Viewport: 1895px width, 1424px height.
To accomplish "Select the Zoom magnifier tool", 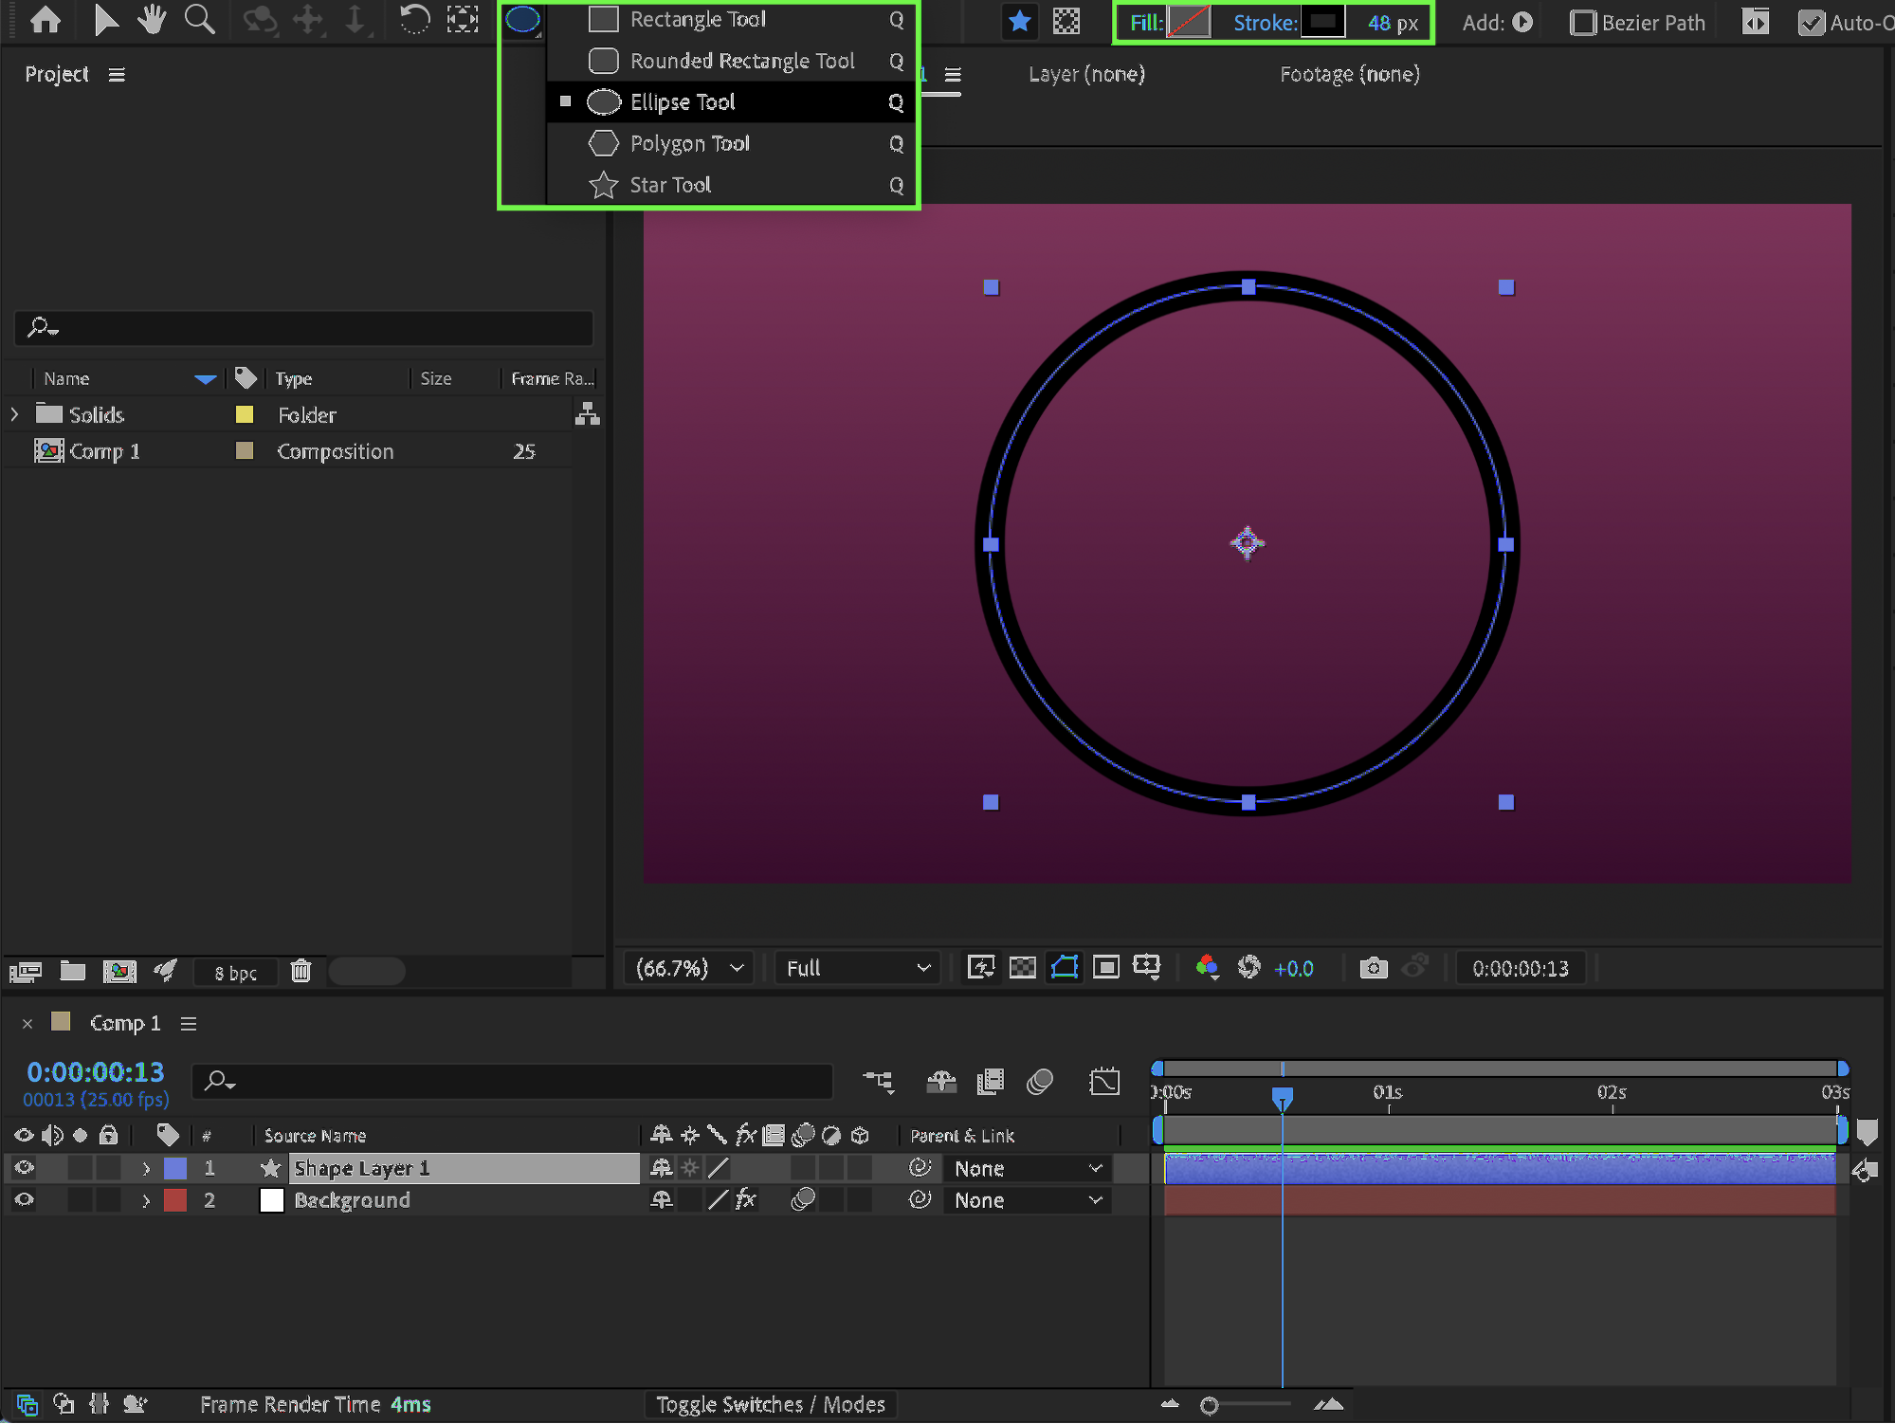I will coord(199,20).
